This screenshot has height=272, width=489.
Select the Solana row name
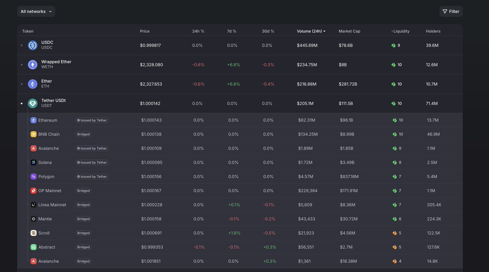click(45, 162)
